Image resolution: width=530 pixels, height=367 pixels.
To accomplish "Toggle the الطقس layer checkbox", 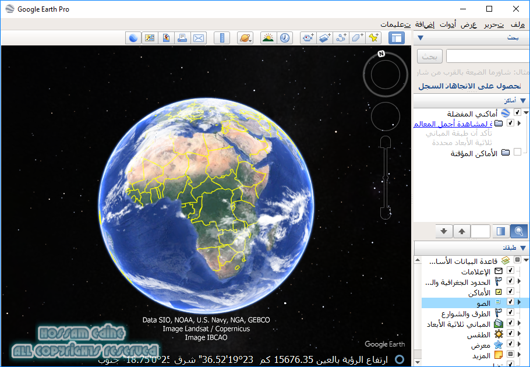I will (x=510, y=333).
